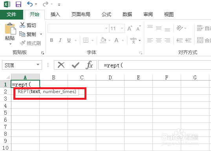Click the 剪切 scissors button
The image size is (211, 151).
[28, 25]
